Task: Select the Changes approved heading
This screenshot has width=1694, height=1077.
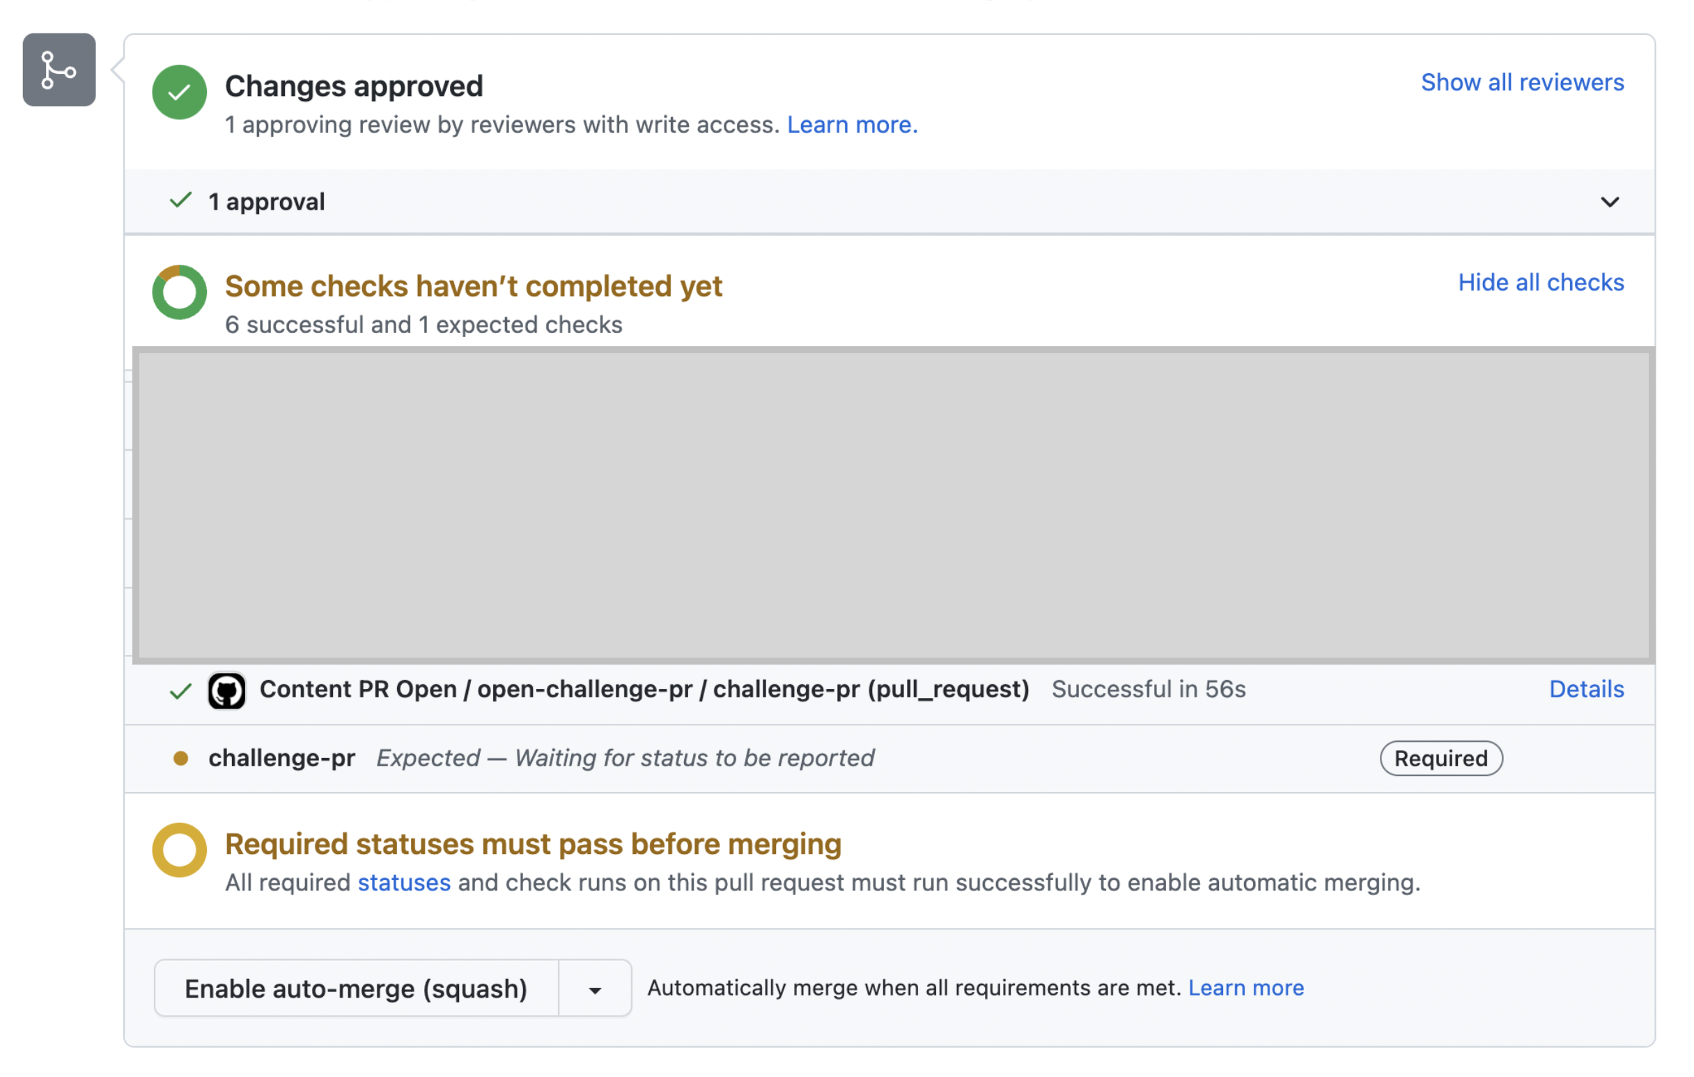Action: tap(353, 86)
